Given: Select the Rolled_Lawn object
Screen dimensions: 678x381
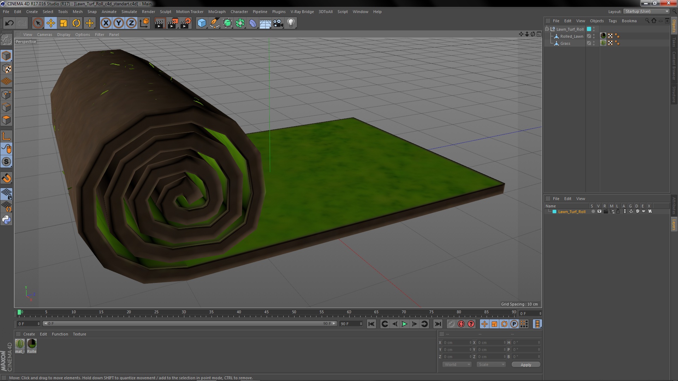Looking at the screenshot, I should (x=571, y=36).
